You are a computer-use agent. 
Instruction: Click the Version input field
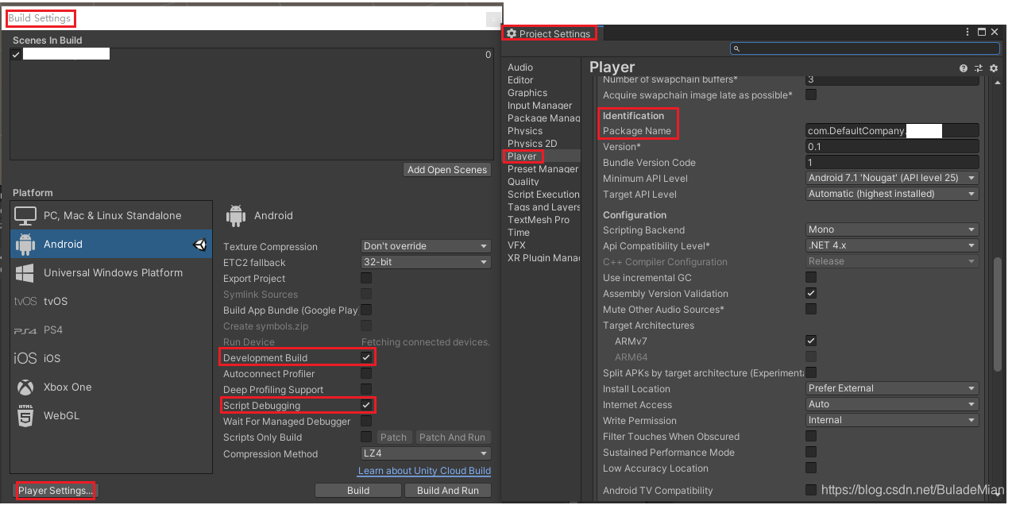click(x=892, y=146)
